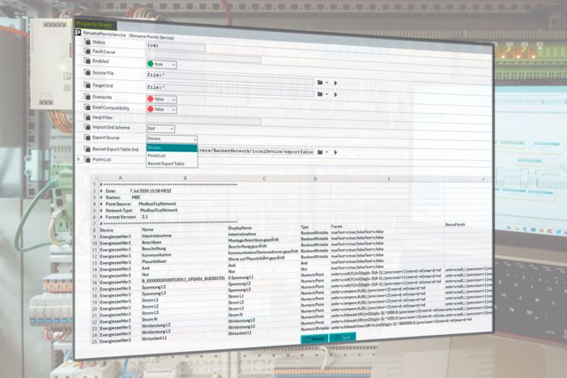The image size is (567, 378).
Task: Click the Refresh button
Action: (x=314, y=338)
